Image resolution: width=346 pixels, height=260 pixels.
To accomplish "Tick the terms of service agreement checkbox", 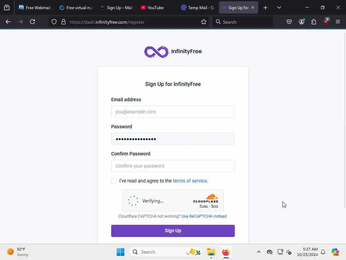I will click(x=114, y=181).
